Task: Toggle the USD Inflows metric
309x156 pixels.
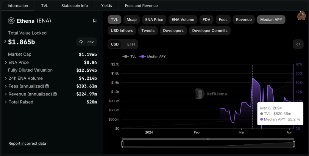Action: tap(122, 31)
